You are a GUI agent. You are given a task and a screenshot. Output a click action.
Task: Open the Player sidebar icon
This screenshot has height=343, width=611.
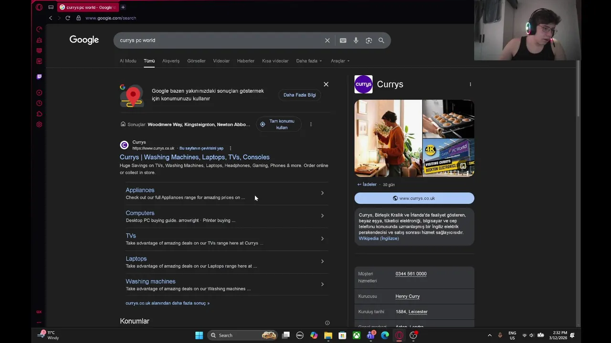tap(39, 93)
